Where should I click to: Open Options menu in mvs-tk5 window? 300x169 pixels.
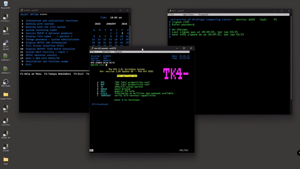pos(106,52)
